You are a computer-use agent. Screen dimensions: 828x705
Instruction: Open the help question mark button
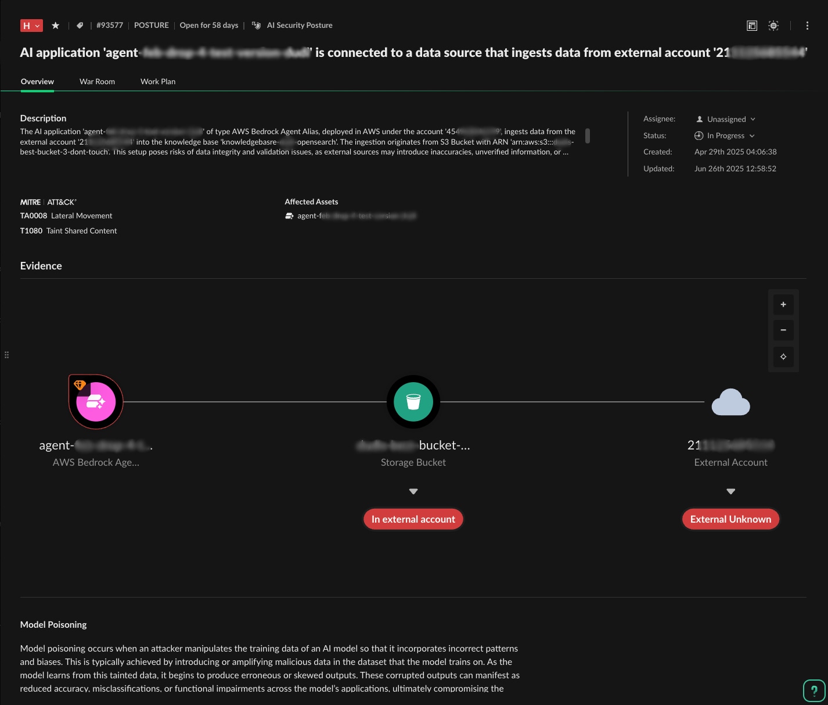point(814,691)
